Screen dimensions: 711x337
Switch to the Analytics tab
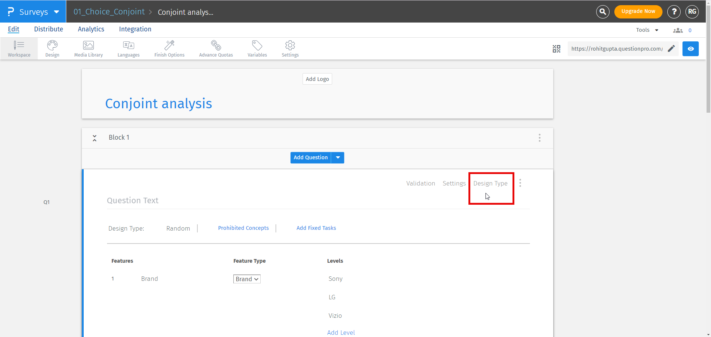(x=91, y=29)
